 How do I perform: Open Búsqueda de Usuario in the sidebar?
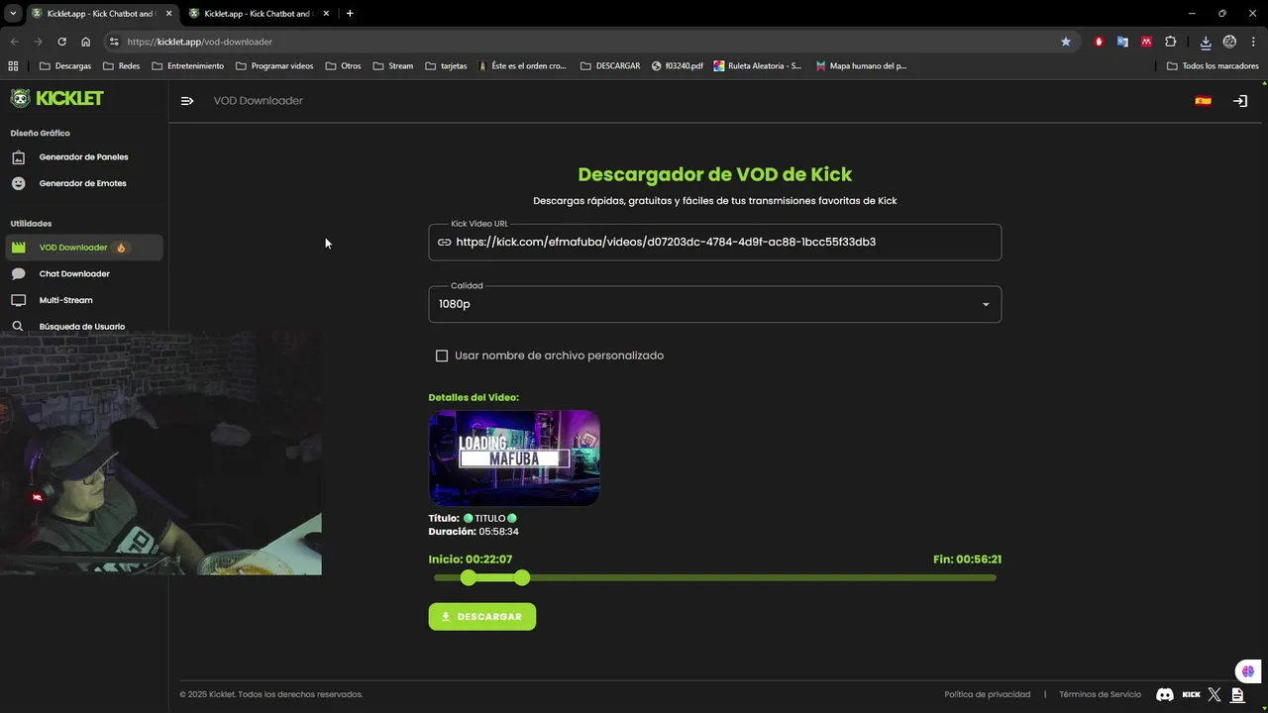(84, 327)
